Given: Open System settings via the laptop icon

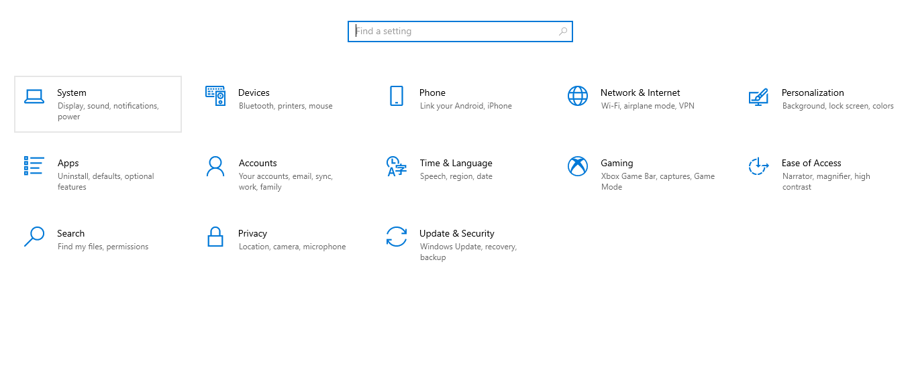Looking at the screenshot, I should [34, 97].
